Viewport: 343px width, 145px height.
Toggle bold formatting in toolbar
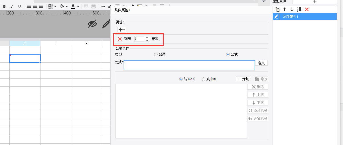4,6
